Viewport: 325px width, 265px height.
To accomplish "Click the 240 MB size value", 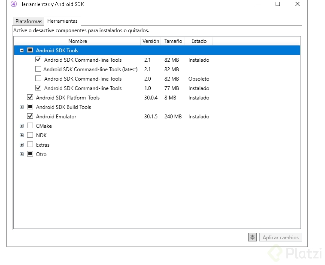I will pos(173,117).
